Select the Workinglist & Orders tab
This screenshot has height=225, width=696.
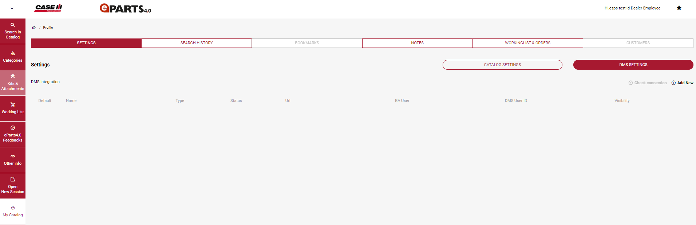click(527, 43)
